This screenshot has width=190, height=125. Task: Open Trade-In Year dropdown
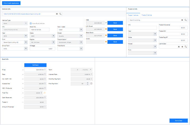(x=155, y=34)
